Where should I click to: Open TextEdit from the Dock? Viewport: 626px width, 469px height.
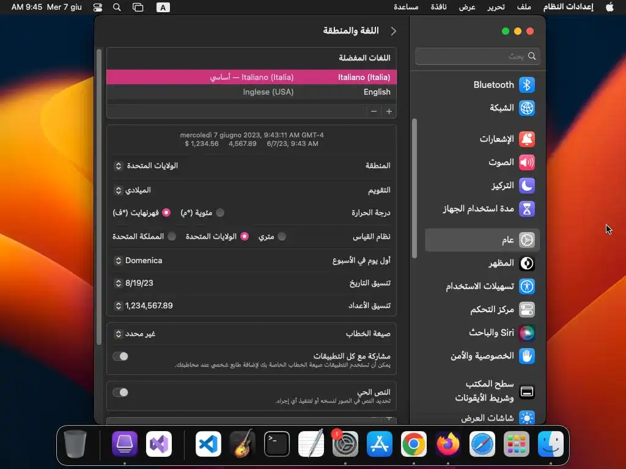pyautogui.click(x=311, y=444)
